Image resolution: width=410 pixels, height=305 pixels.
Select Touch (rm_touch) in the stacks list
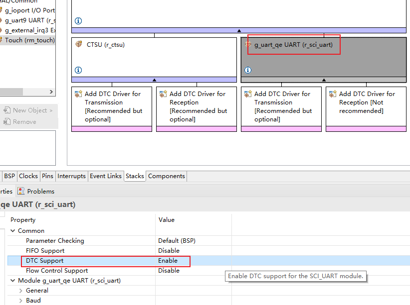29,40
